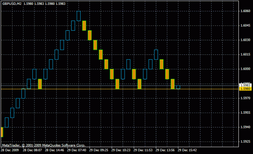This screenshot has width=253, height=154.
Task: Click the 29 Dec 09:25 time label
Action: tap(99, 150)
